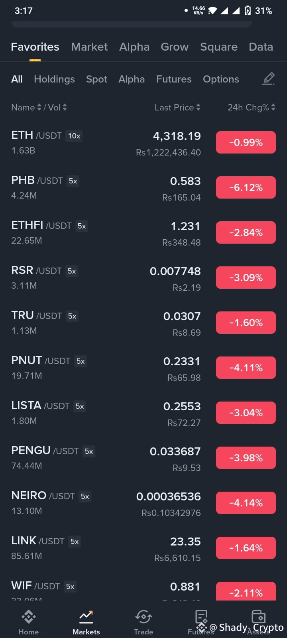
Task: Tap the Wi-Fi icon in status bar
Action: (x=212, y=11)
